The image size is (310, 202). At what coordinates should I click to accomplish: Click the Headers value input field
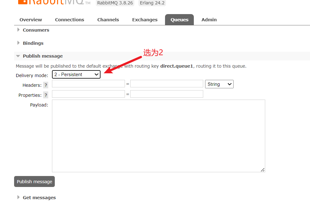coord(167,84)
